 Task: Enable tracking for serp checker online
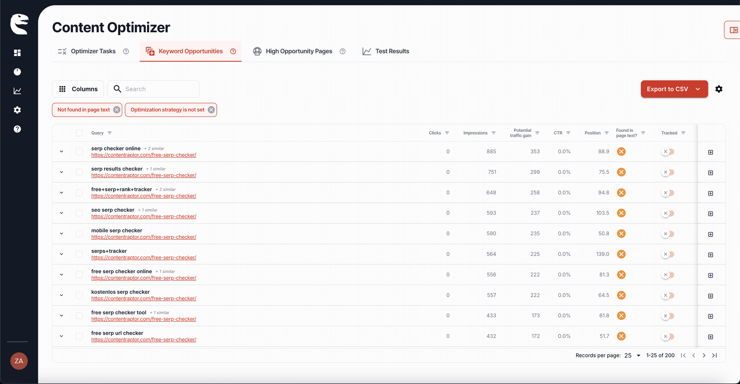(668, 152)
